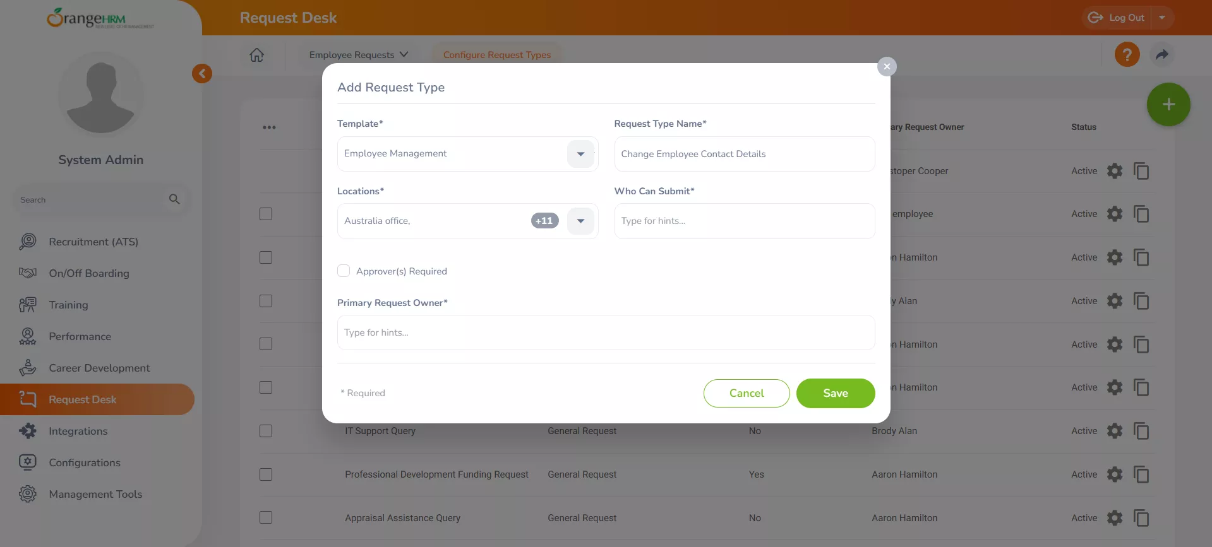The width and height of the screenshot is (1212, 547).
Task: Open gear settings for IT Support Query
Action: [x=1115, y=431]
